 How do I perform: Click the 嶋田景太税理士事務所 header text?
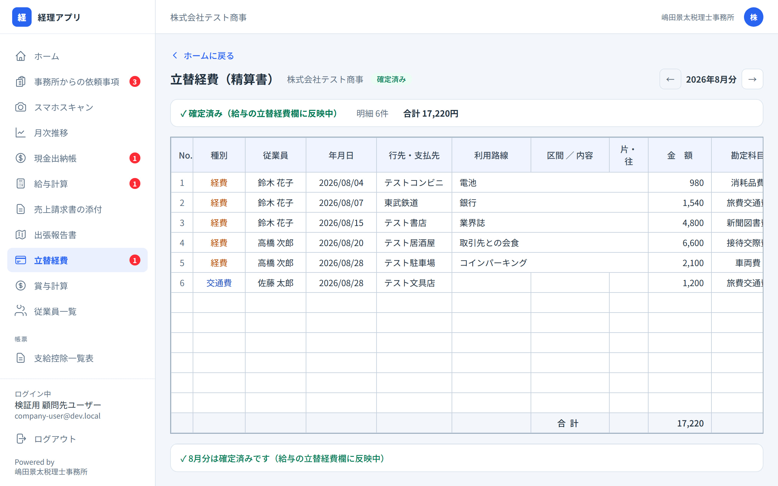[x=698, y=17]
